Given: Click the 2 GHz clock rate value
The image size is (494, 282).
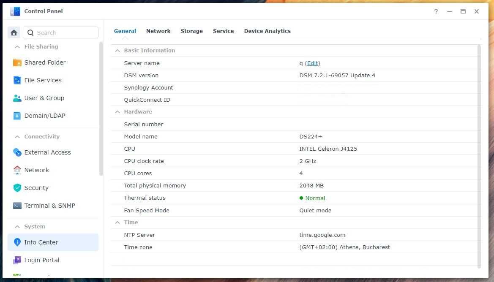Looking at the screenshot, I should coord(308,161).
